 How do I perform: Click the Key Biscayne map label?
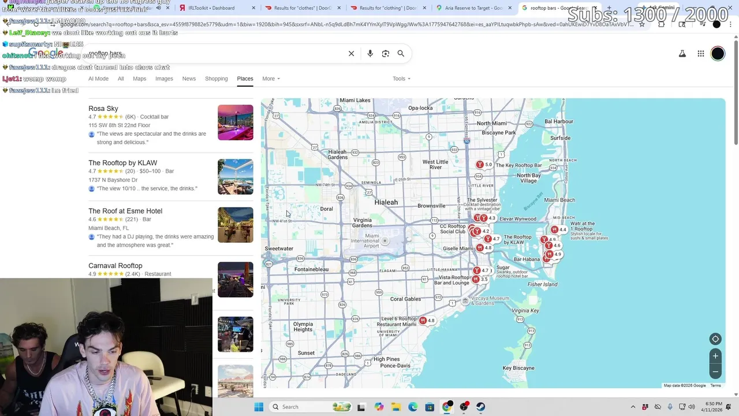pos(518,368)
